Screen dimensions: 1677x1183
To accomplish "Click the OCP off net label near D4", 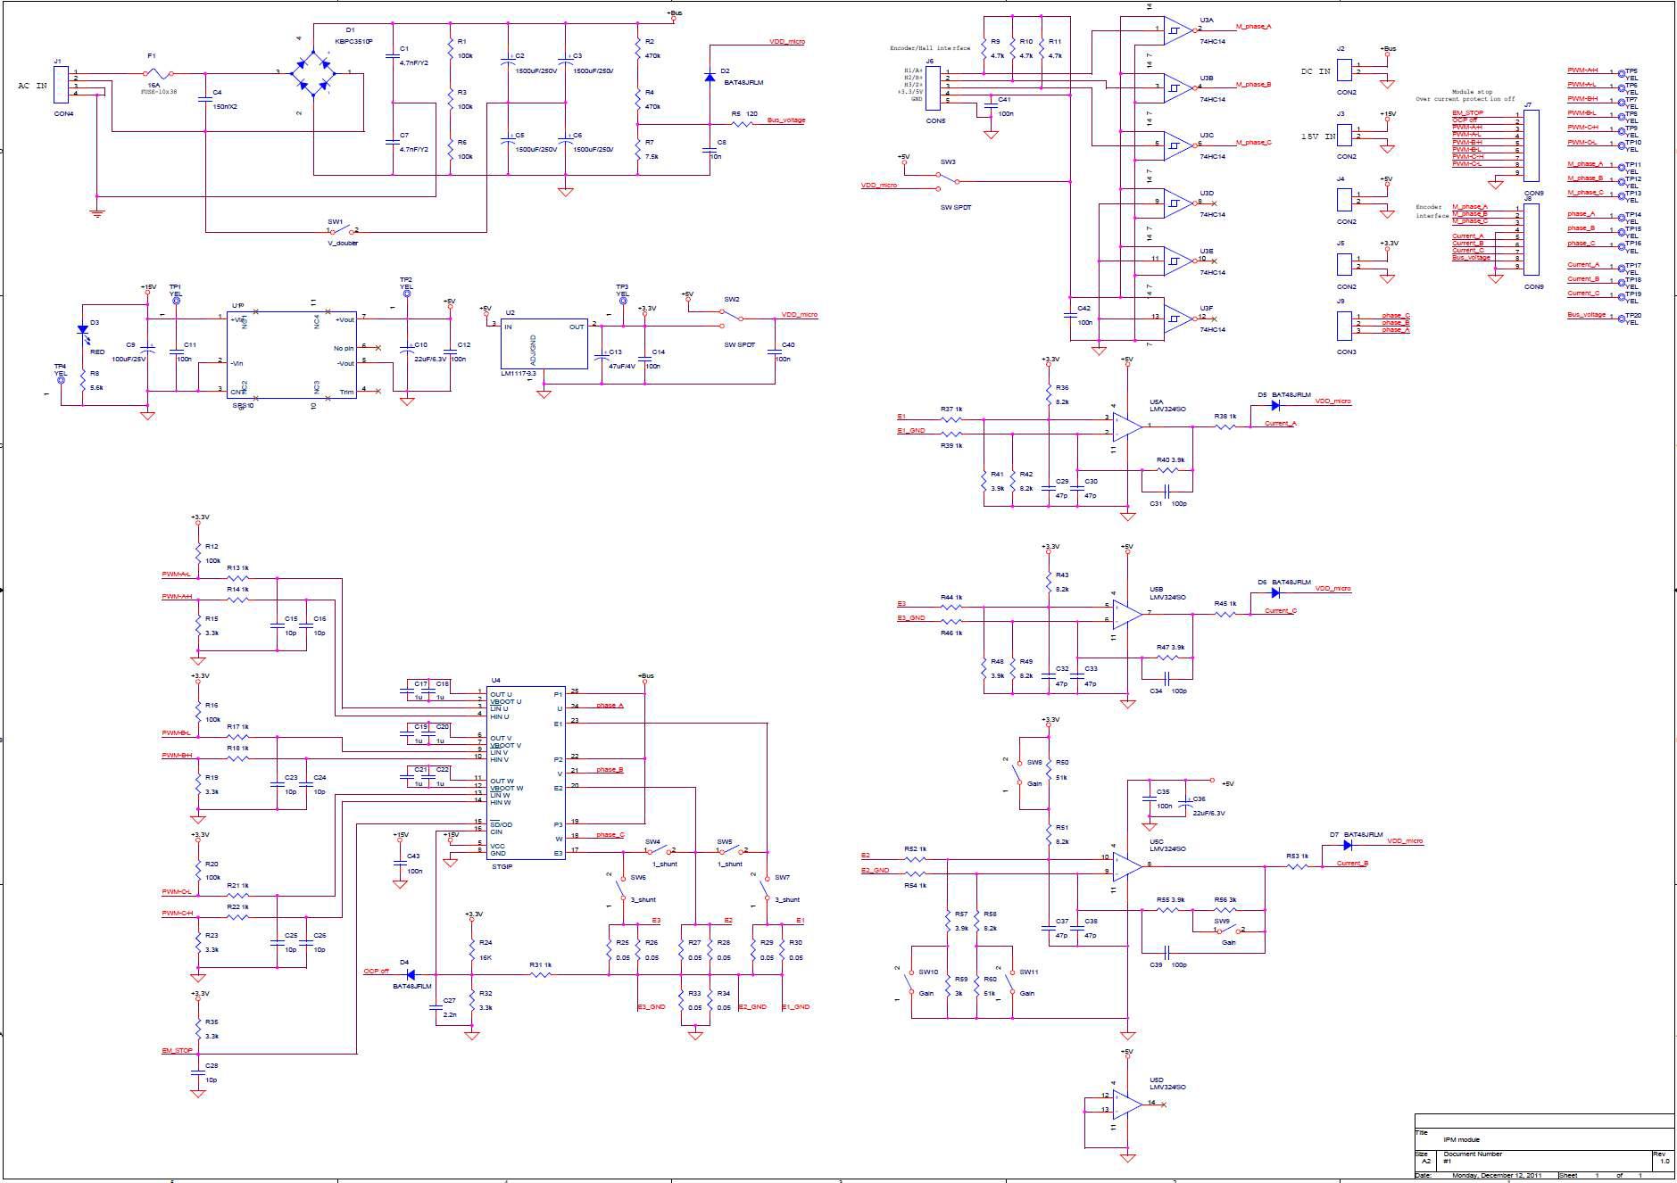I will (377, 971).
